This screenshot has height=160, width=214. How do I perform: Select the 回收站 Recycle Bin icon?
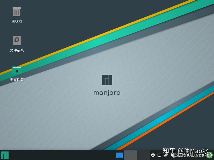17,11
